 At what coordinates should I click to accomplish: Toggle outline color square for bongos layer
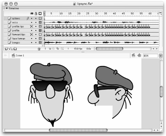tap(40, 42)
